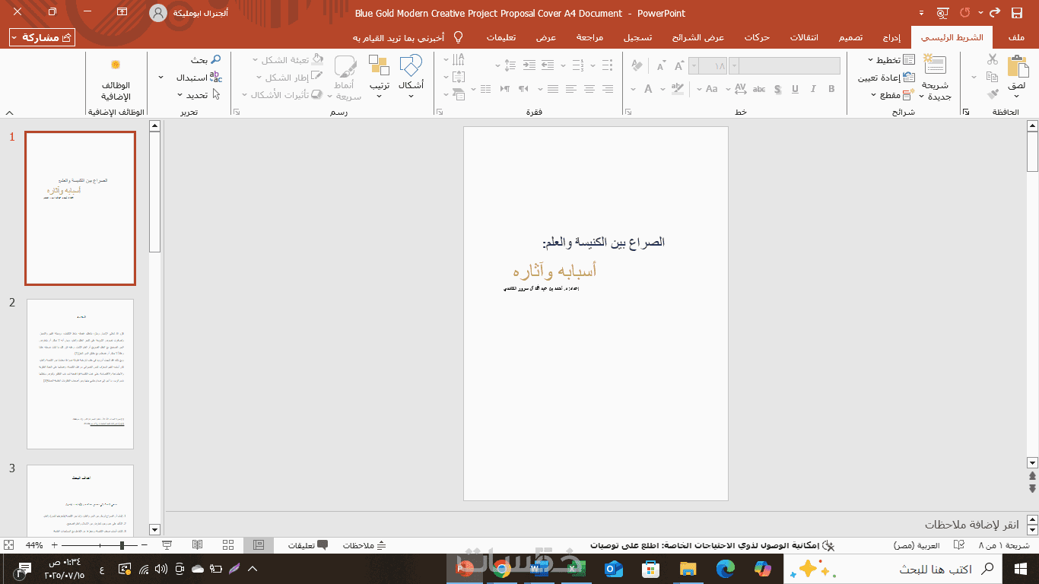Click the Numbering list icon

578,65
